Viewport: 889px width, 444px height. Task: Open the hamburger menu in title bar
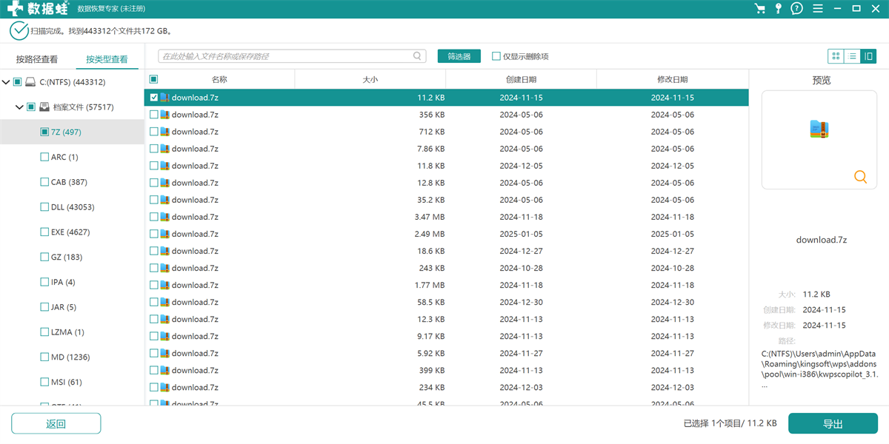pyautogui.click(x=816, y=8)
